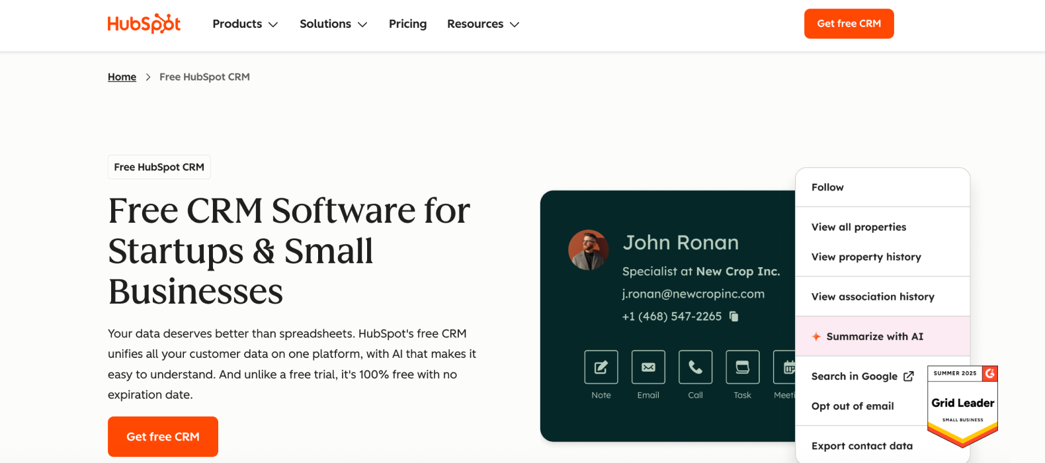Expand the Resources dropdown menu
Viewport: 1045px width, 463px height.
[483, 24]
